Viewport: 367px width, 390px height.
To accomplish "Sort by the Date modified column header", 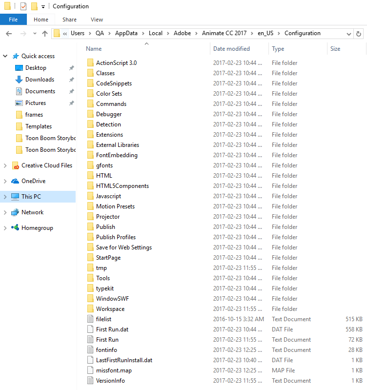I will (x=231, y=49).
